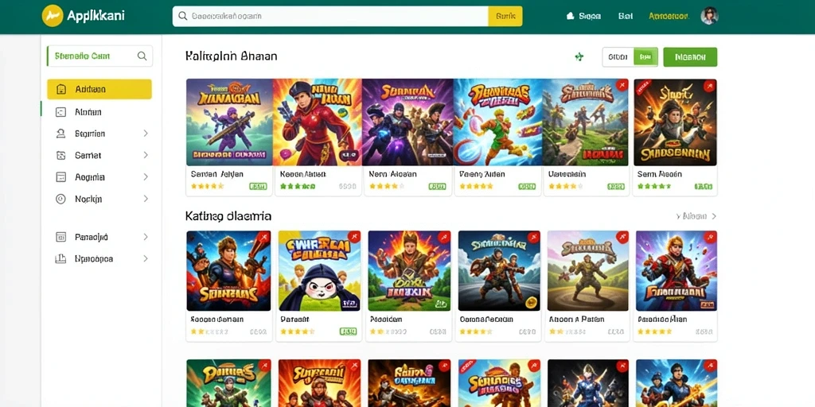Click the red badge on the Paeaait ninja card
815x407 pixels.
[x=354, y=238]
